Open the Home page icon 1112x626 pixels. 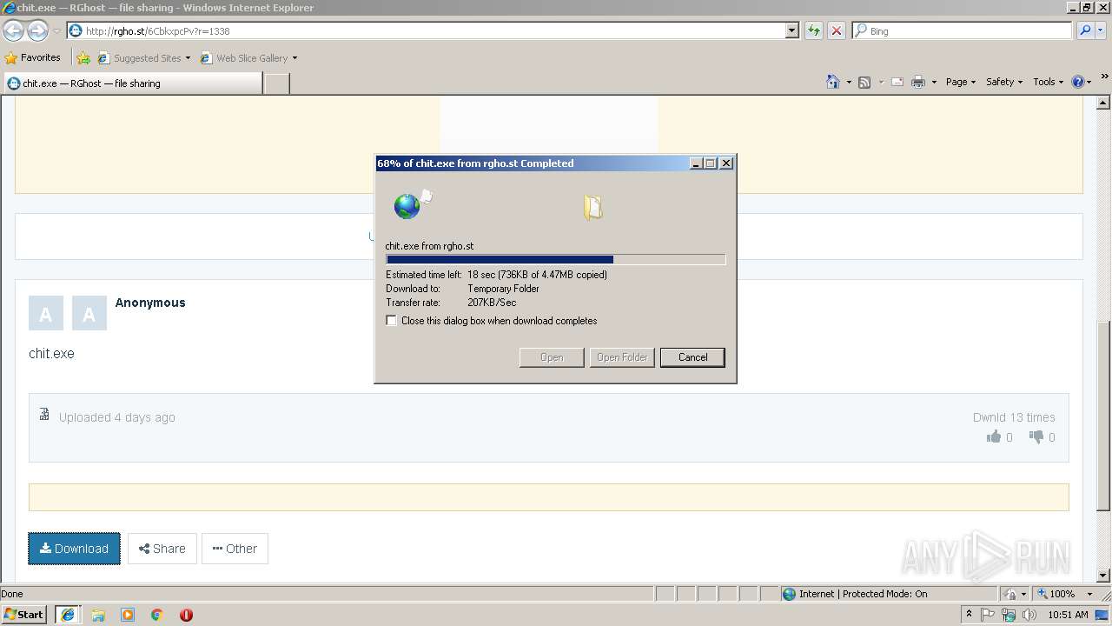pyautogui.click(x=832, y=82)
